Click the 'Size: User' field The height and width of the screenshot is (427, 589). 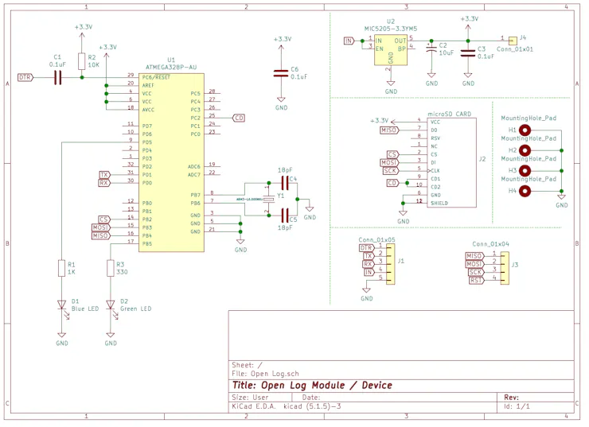click(250, 398)
